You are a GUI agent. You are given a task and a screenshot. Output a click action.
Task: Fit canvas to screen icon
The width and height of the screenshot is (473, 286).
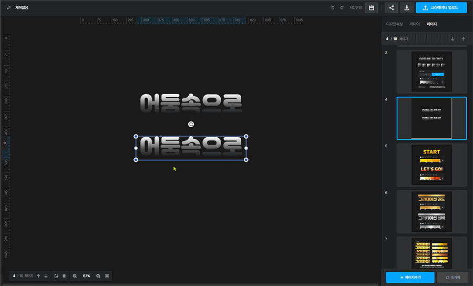[x=107, y=276]
